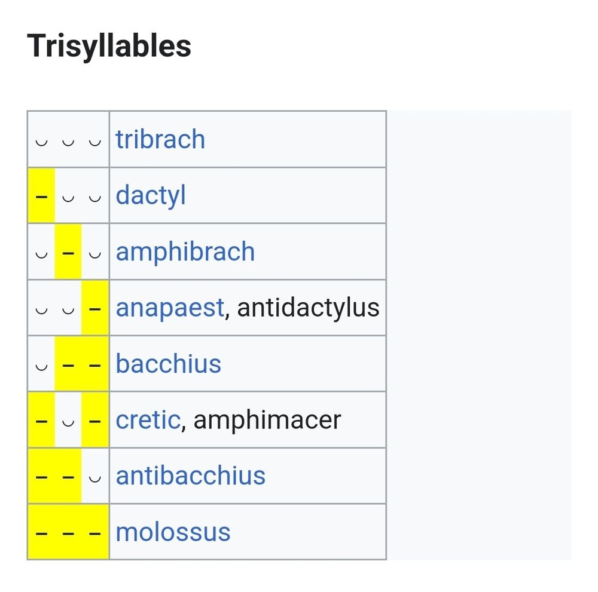This screenshot has height=592, width=598.
Task: Follow the molossus link
Action: (x=173, y=532)
